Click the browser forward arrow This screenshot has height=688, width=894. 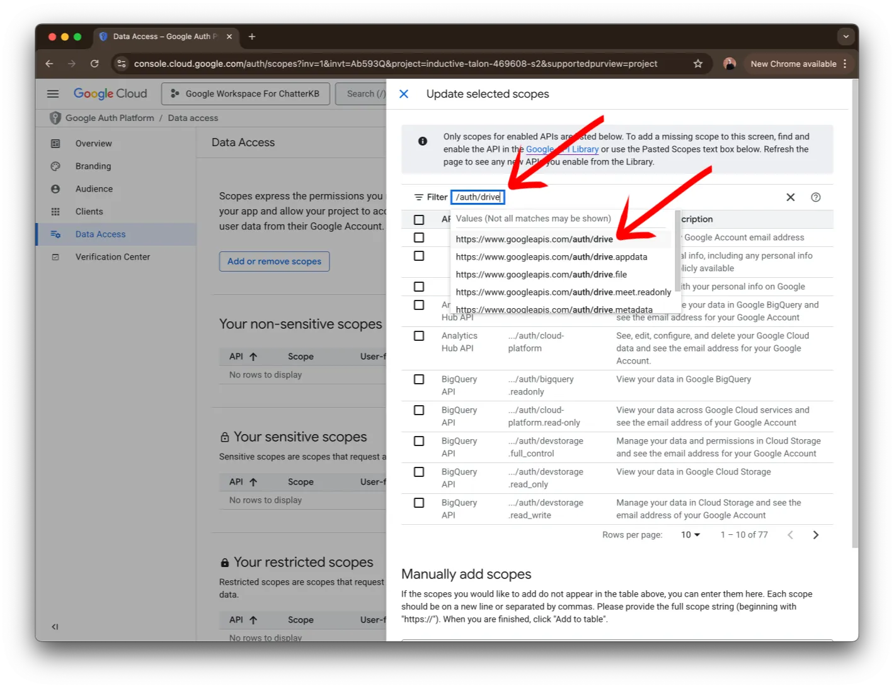click(x=72, y=64)
